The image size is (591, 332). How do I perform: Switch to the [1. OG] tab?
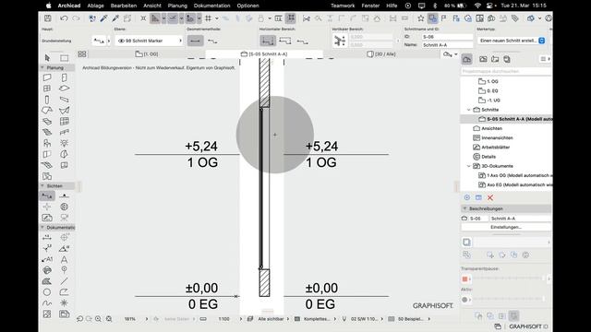147,54
